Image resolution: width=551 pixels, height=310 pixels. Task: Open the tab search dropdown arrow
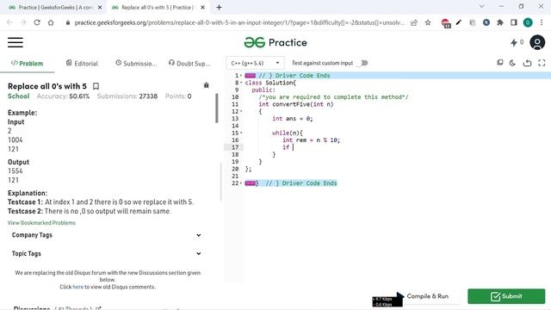pos(482,6)
